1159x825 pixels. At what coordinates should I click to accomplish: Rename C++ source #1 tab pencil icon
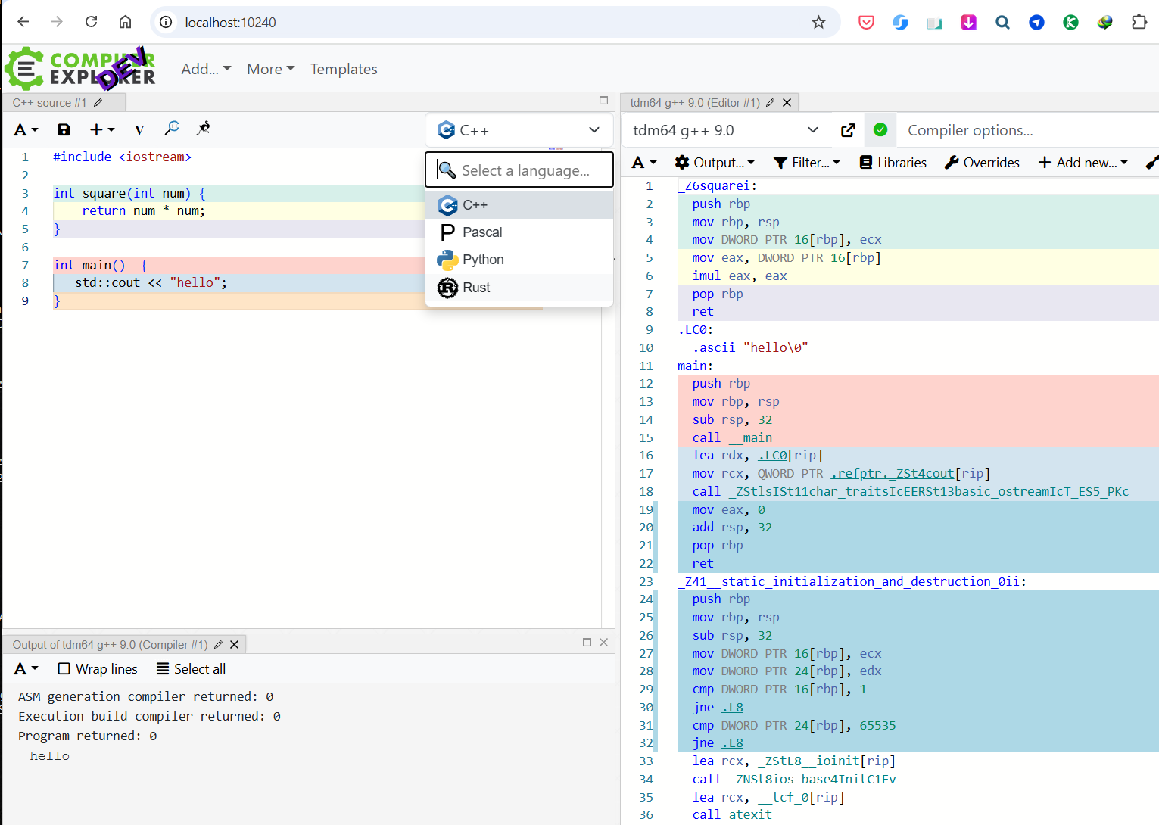point(98,103)
